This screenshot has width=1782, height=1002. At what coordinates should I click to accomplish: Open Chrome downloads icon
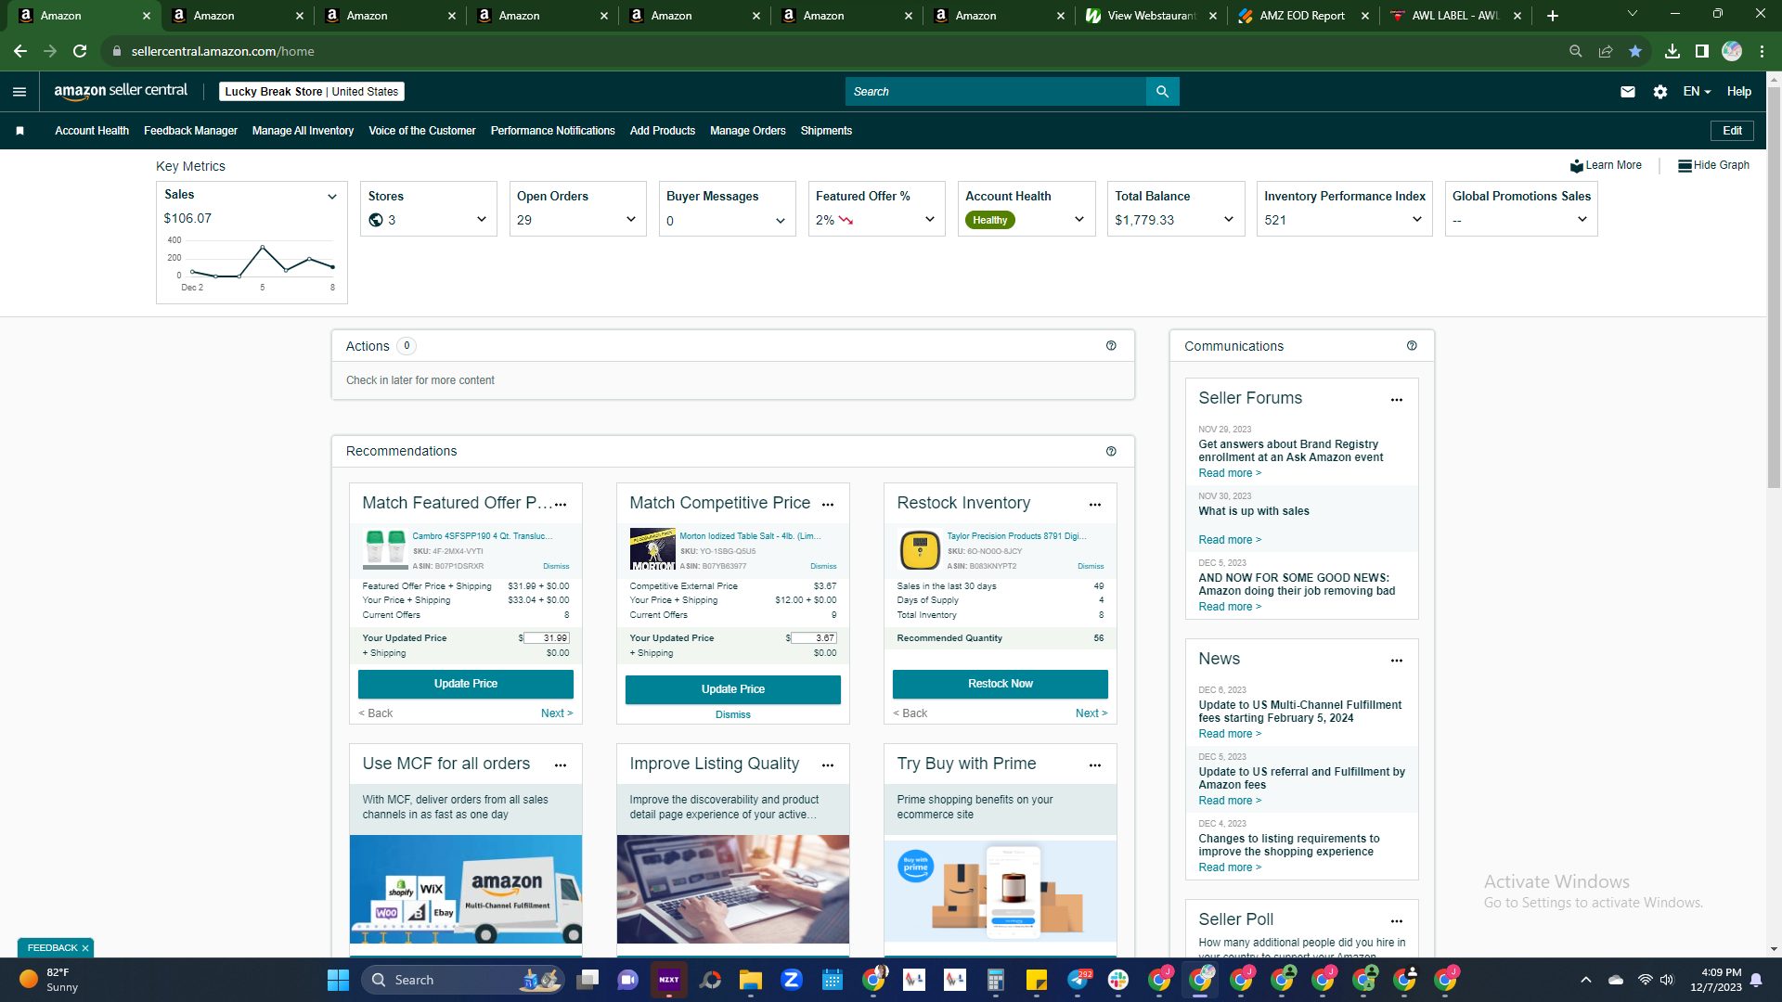(x=1672, y=51)
